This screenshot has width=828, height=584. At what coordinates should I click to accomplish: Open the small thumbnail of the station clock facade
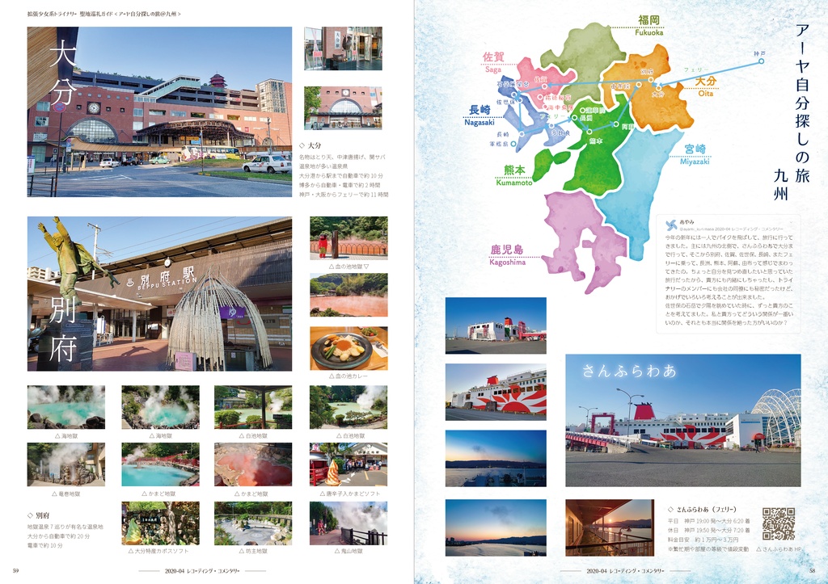pyautogui.click(x=343, y=107)
